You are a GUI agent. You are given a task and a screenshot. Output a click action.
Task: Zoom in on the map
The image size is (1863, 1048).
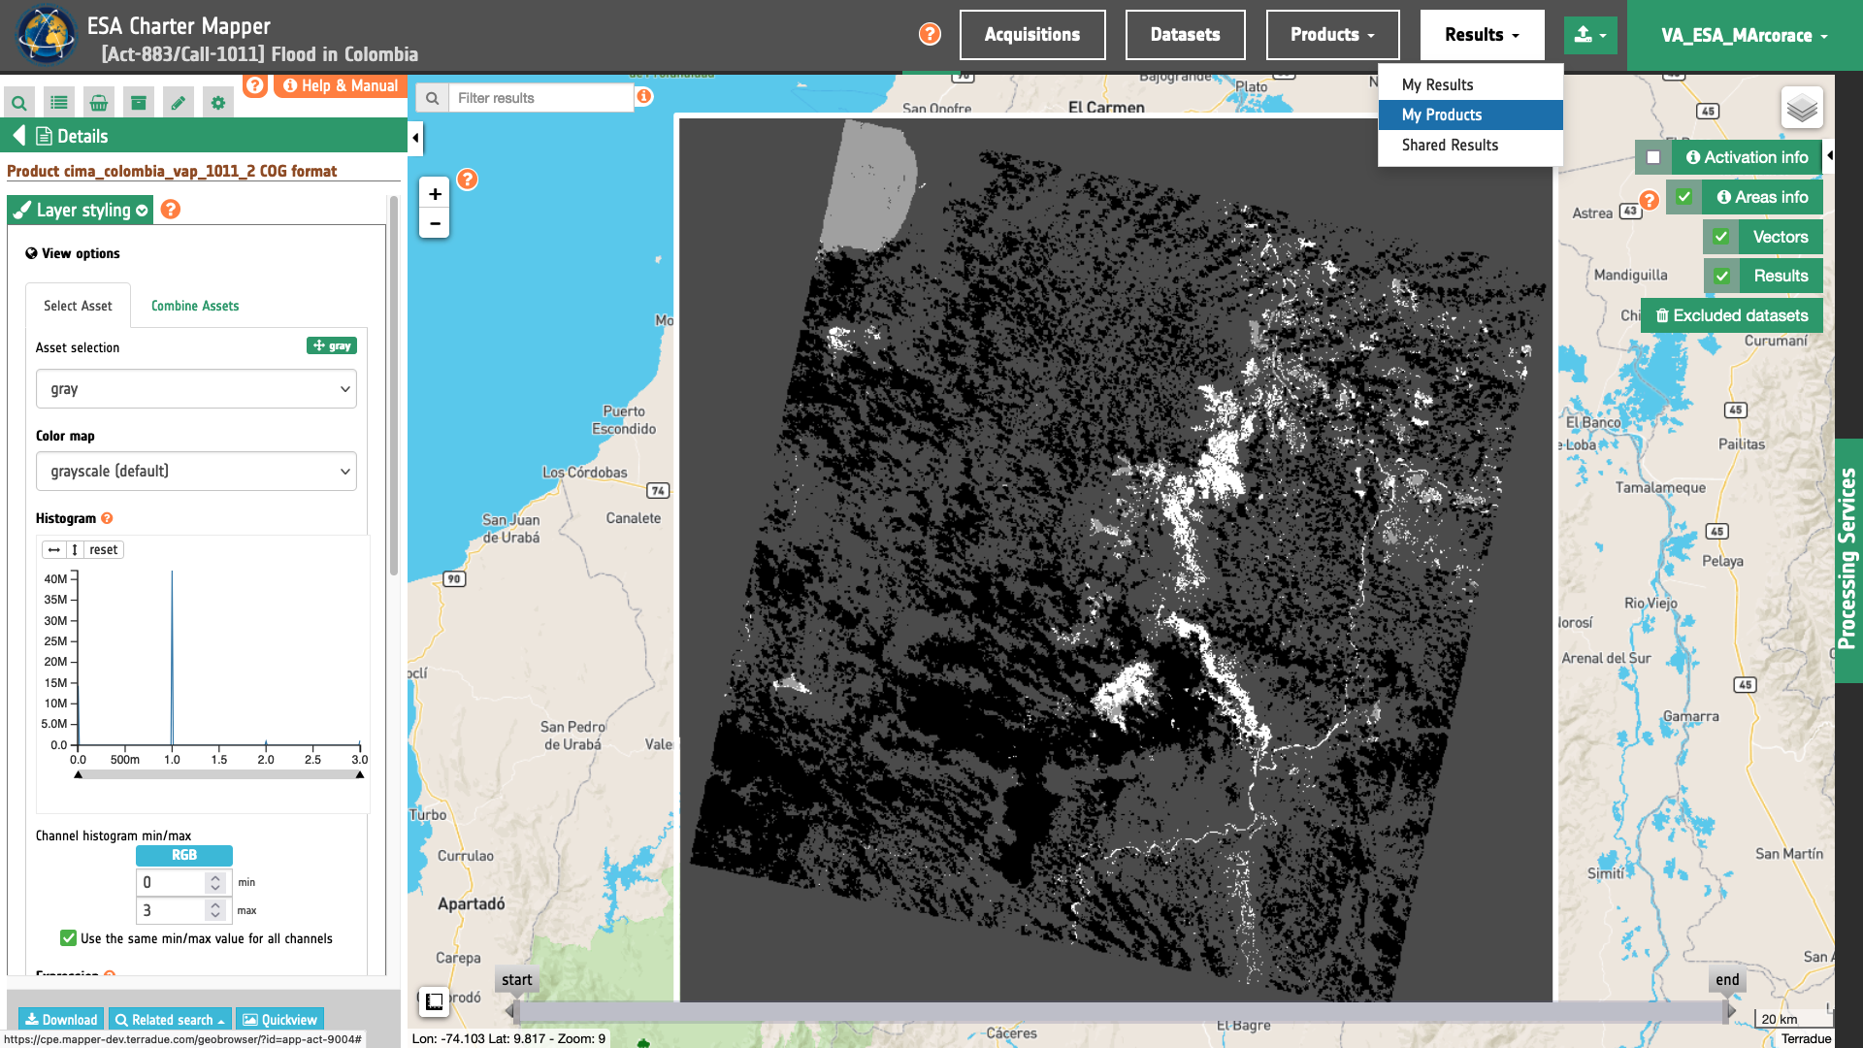pyautogui.click(x=435, y=194)
